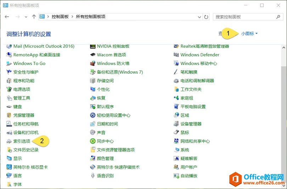
Task: Open the 家庭组 link
Action: tap(187, 98)
